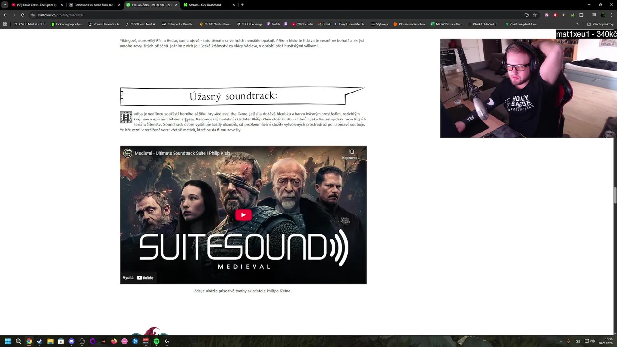Reload the current page

(22, 15)
